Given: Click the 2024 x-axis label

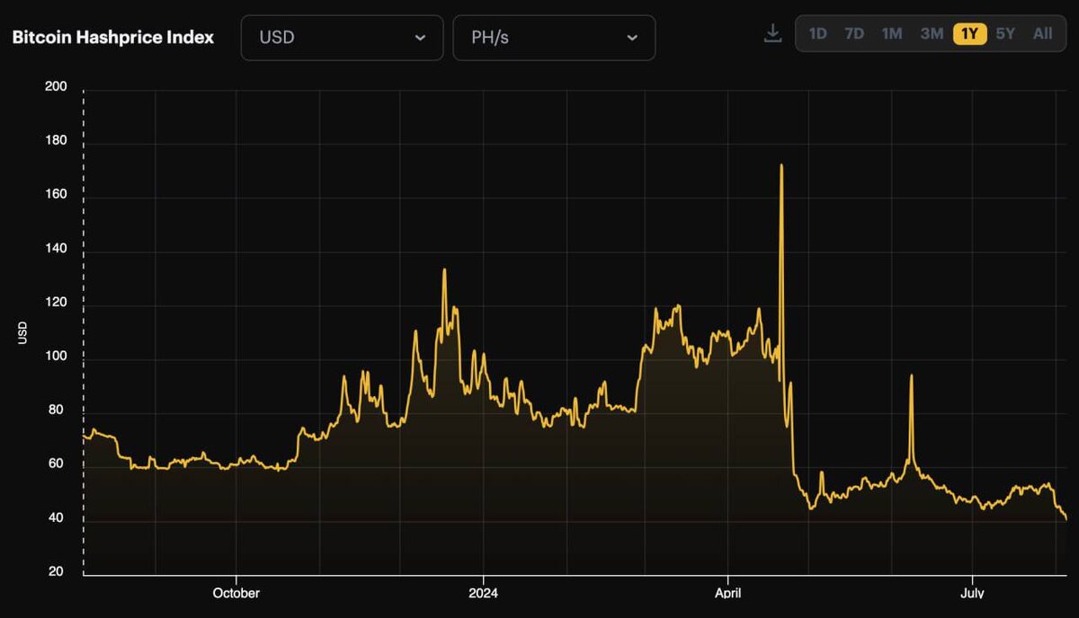Looking at the screenshot, I should 483,594.
